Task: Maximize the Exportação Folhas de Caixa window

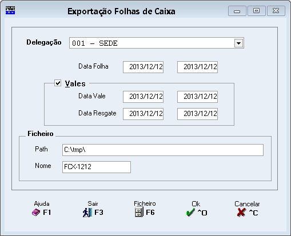Action: click(257, 11)
